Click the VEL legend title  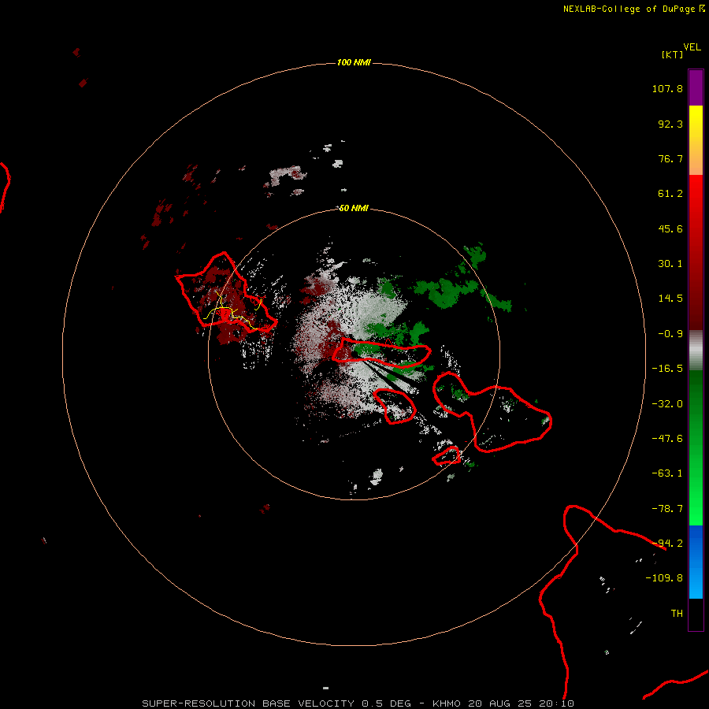(692, 47)
